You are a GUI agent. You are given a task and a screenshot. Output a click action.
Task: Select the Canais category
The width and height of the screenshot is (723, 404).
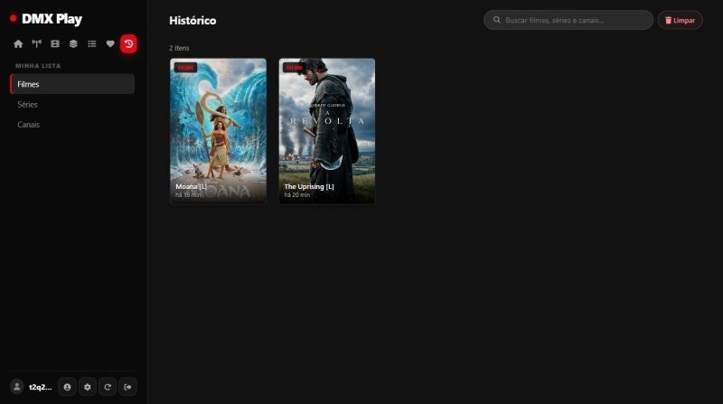point(72,125)
